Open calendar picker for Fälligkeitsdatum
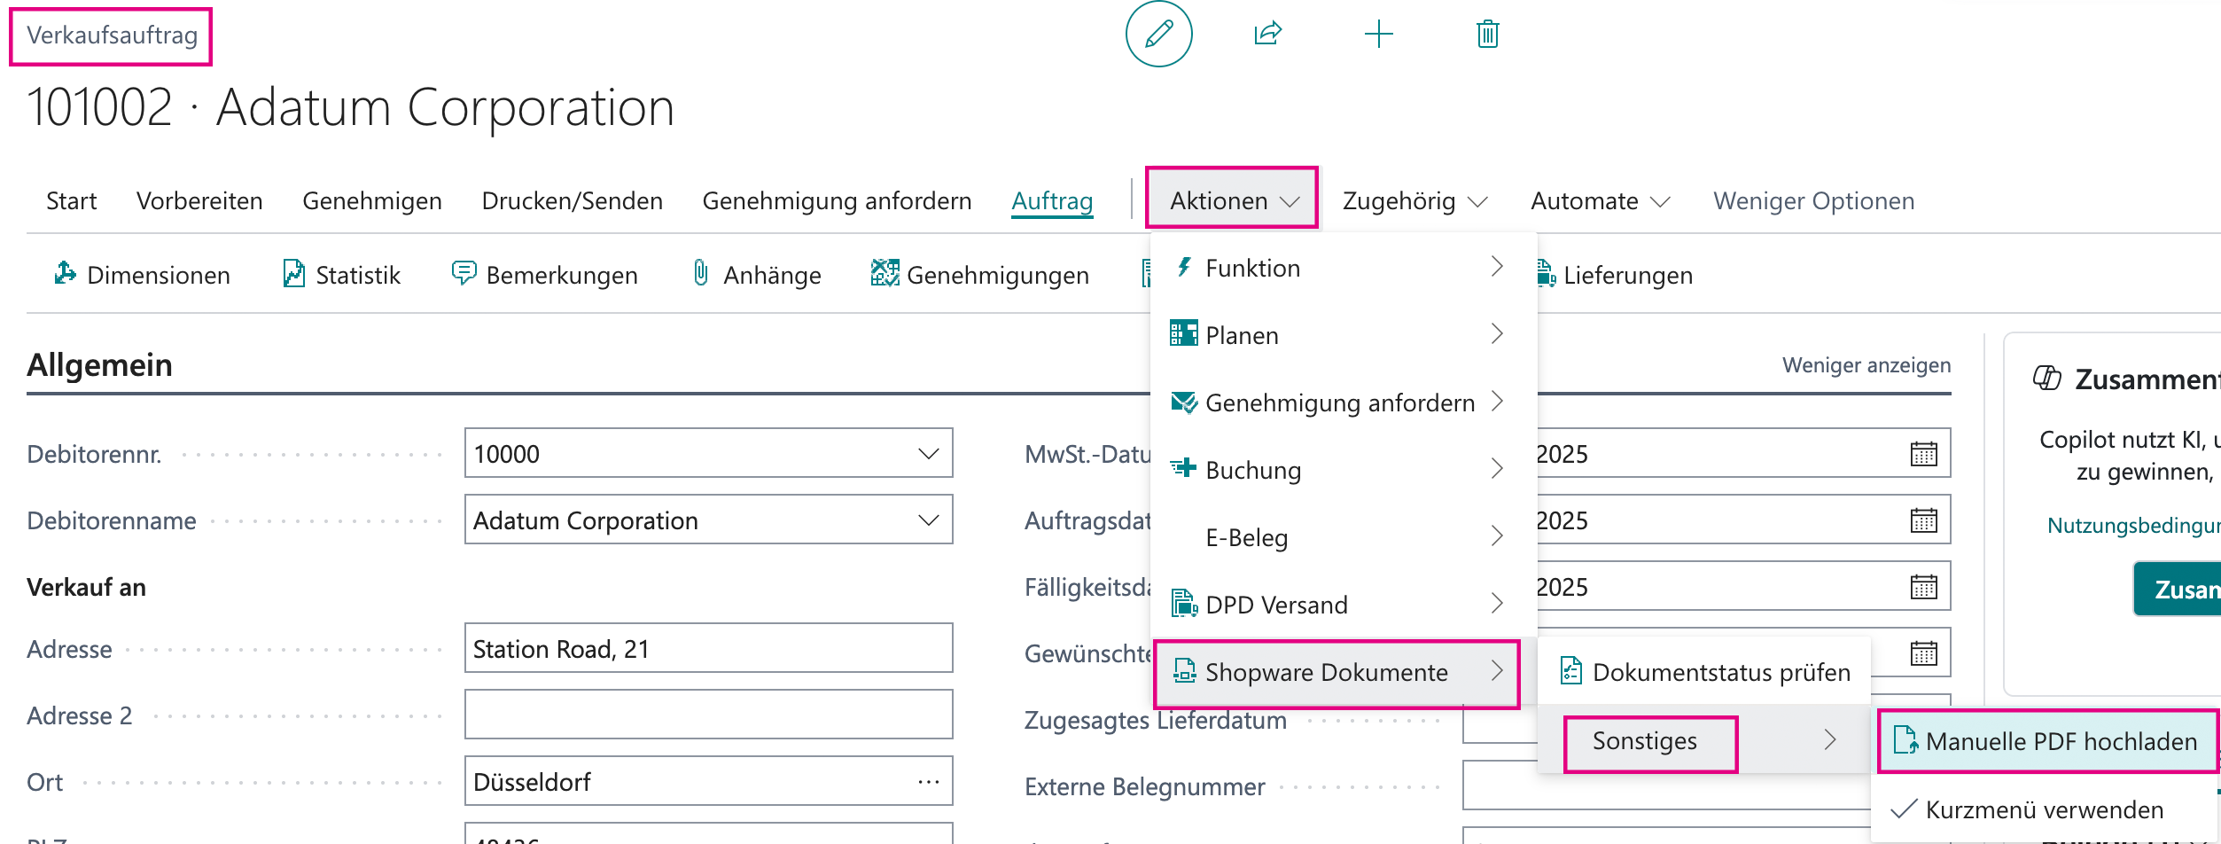 1923,587
